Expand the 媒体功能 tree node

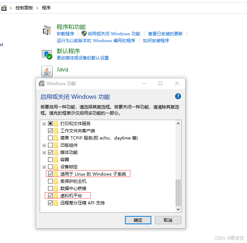[44, 153]
